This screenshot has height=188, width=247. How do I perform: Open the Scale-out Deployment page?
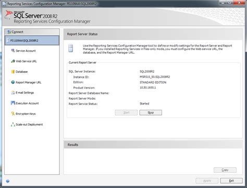tap(29, 124)
